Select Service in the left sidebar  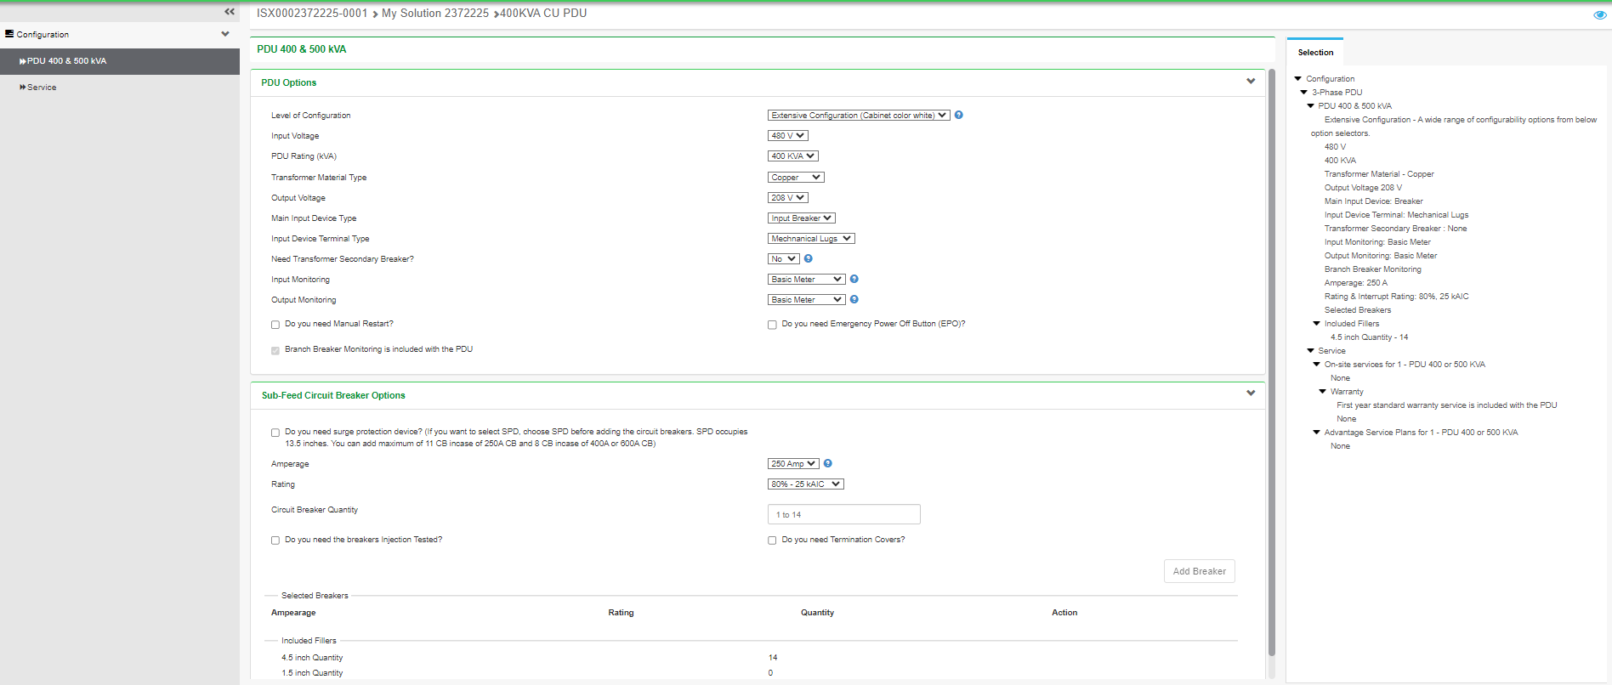42,88
